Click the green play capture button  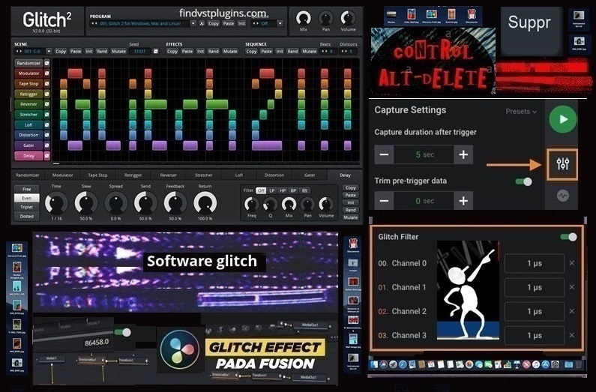coord(563,119)
